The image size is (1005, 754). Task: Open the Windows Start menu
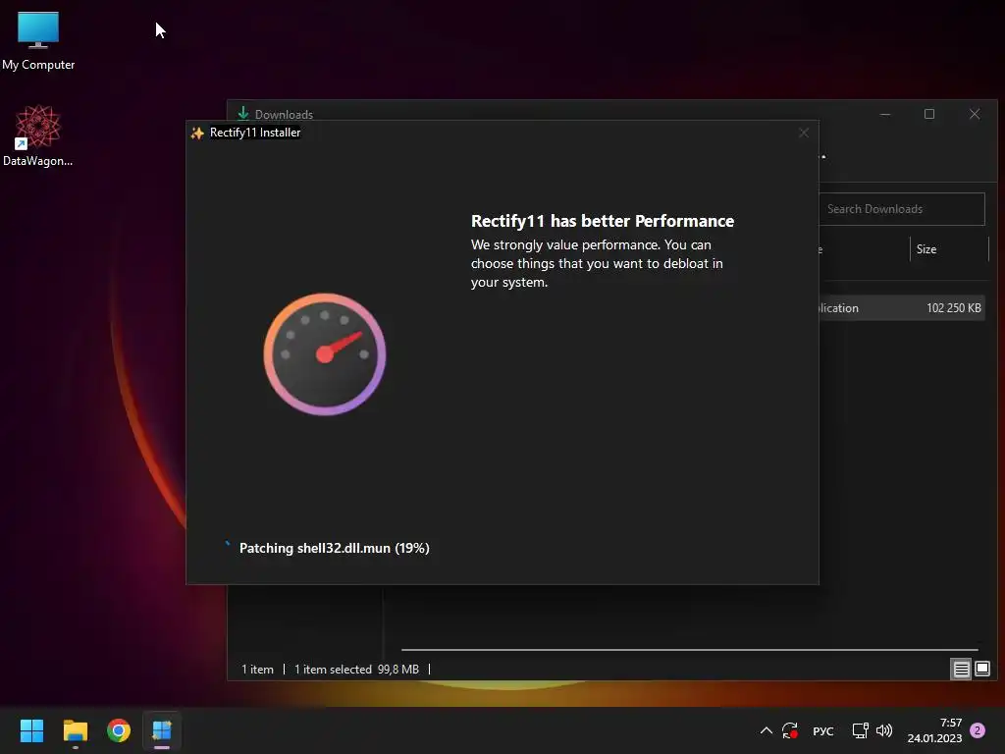31,730
